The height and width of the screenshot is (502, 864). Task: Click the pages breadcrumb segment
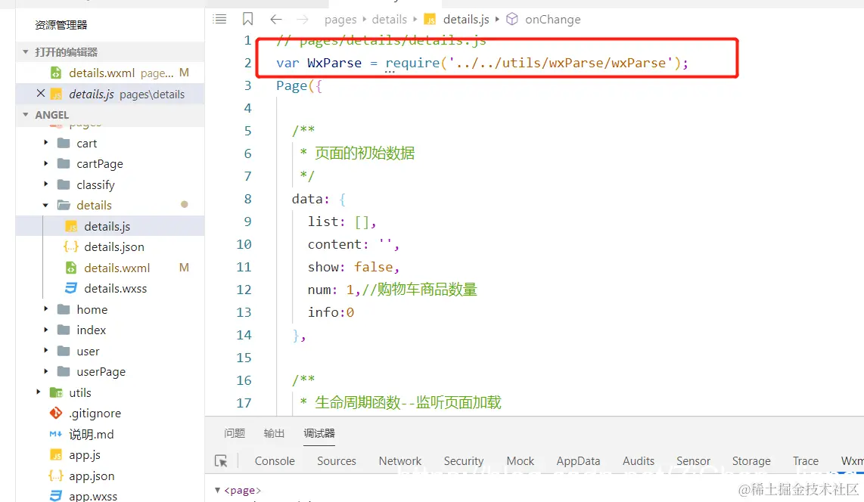pos(340,20)
